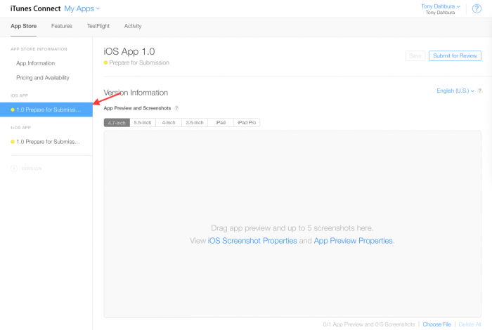Select the 4.7-Inch screenshot tab
492x330 pixels.
pos(117,123)
